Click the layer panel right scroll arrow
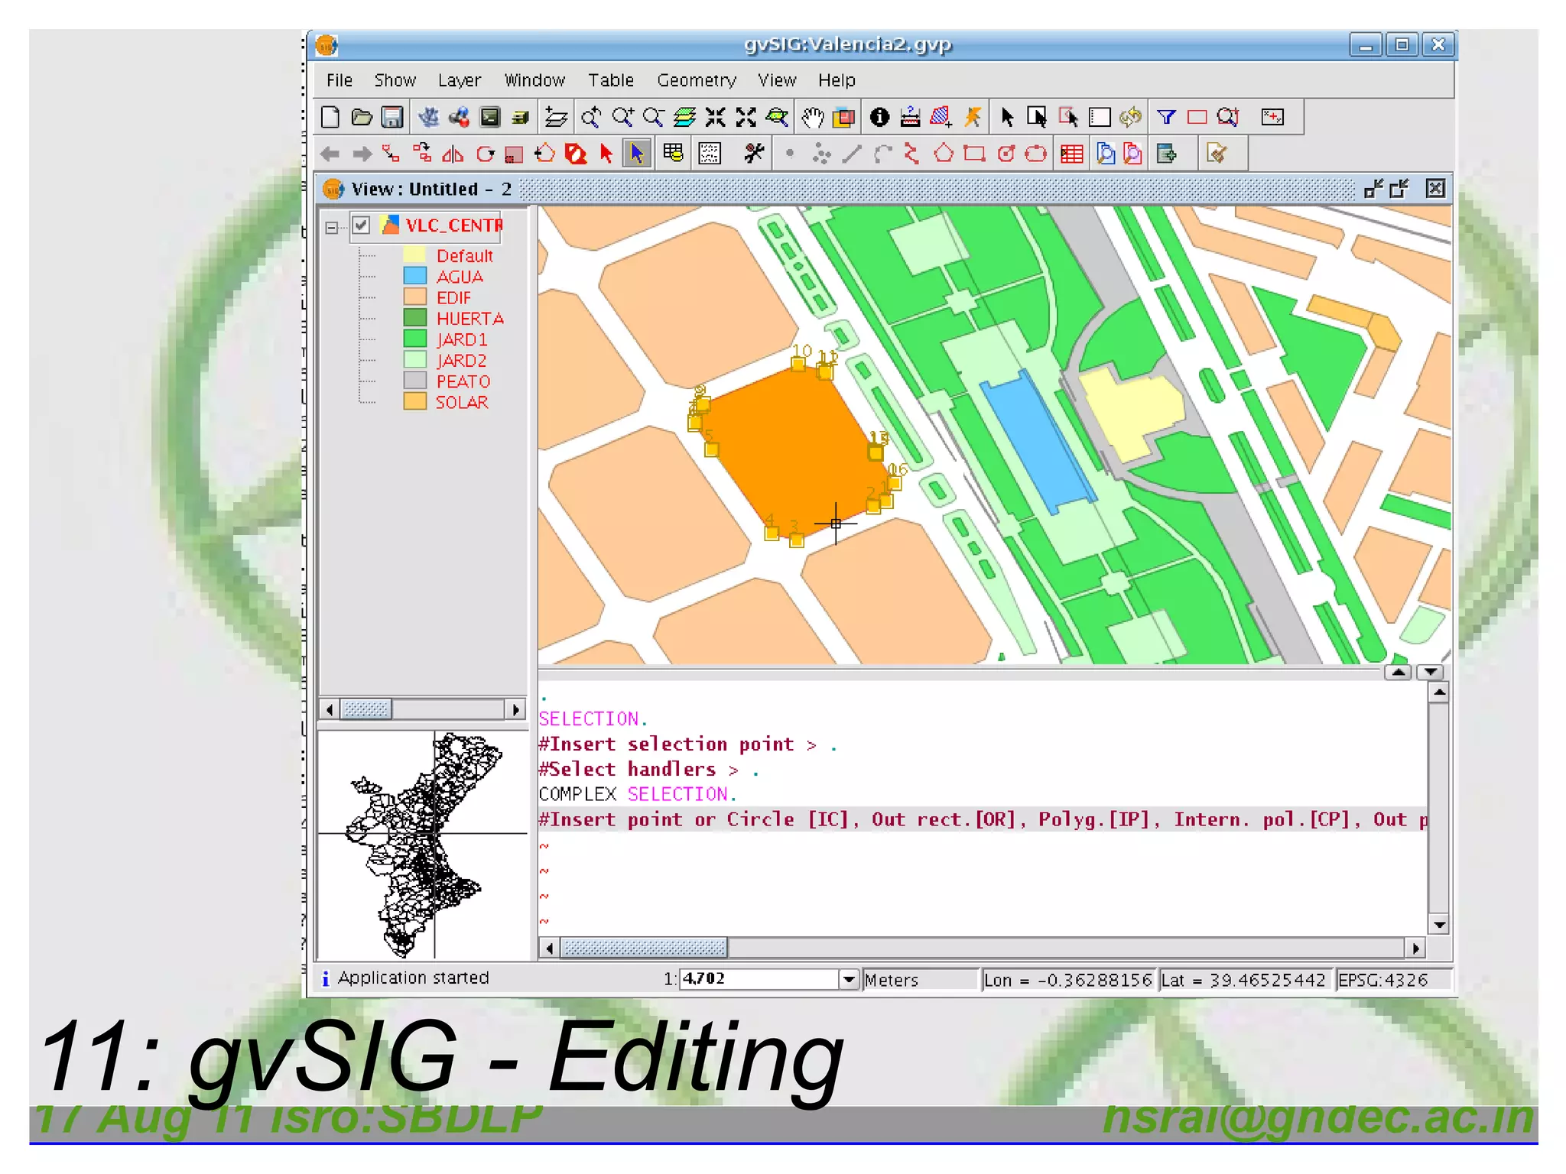Screen dimensions: 1566x1174 516,710
